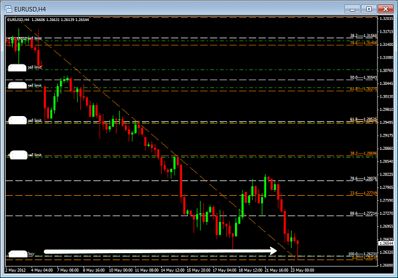Select Fibonacci label '88.6 1.27214'
The height and width of the screenshot is (278, 398).
coord(364,214)
